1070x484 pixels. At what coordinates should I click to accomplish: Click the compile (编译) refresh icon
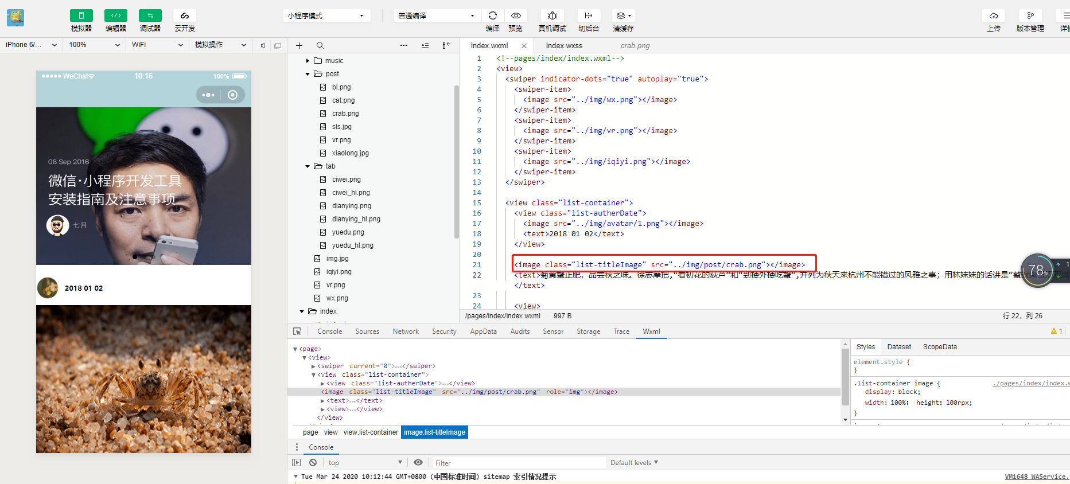(x=492, y=15)
